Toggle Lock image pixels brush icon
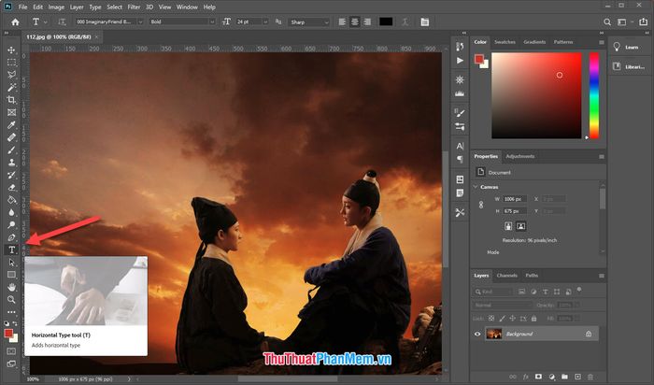This screenshot has height=385, width=654. click(x=503, y=319)
